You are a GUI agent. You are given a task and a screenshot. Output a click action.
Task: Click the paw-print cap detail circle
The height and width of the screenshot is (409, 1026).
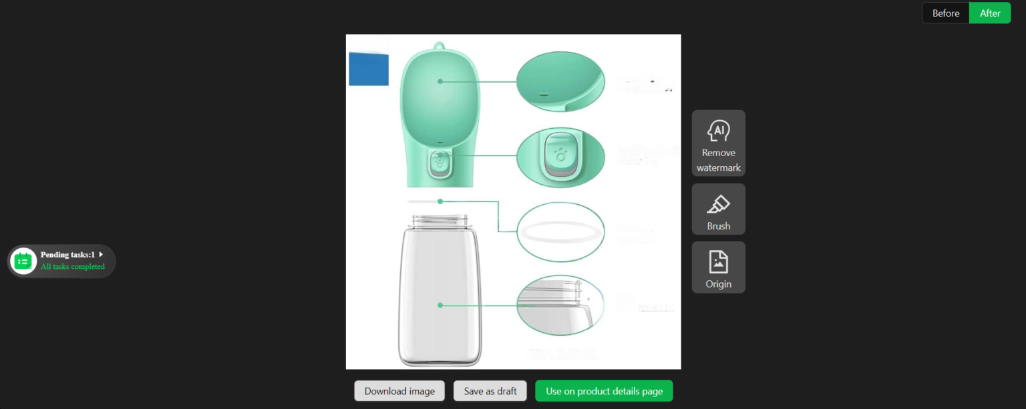(x=560, y=157)
